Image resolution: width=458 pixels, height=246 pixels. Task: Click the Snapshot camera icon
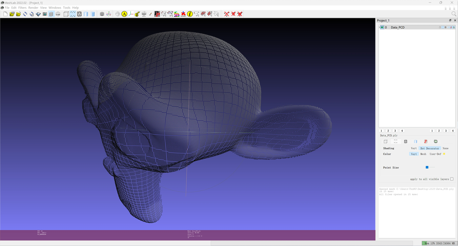point(45,14)
